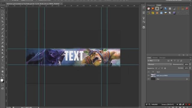Click the foreground color swatch

2,80
